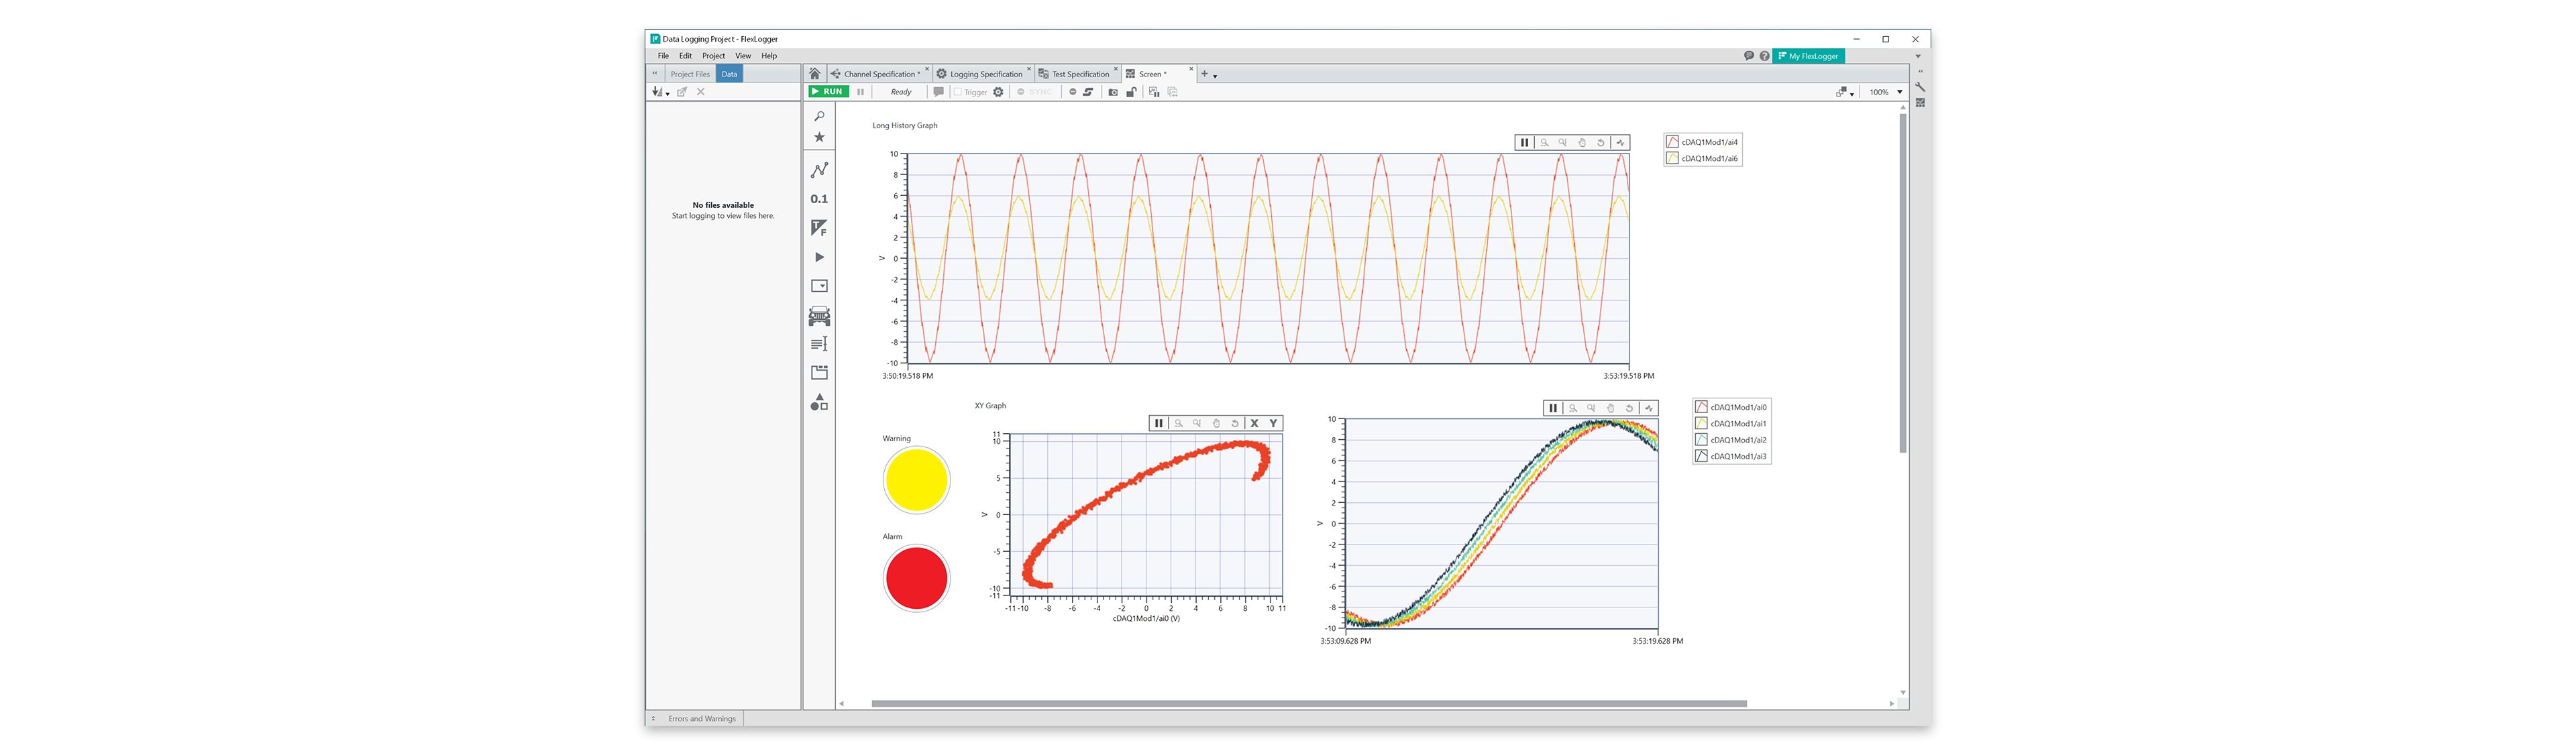Click the add note comment icon
Screen dimensions: 2576x755
point(938,92)
